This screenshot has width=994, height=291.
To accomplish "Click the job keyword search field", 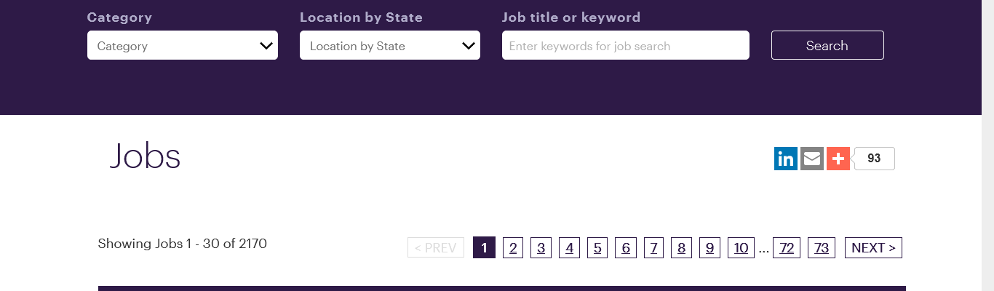I will point(625,46).
